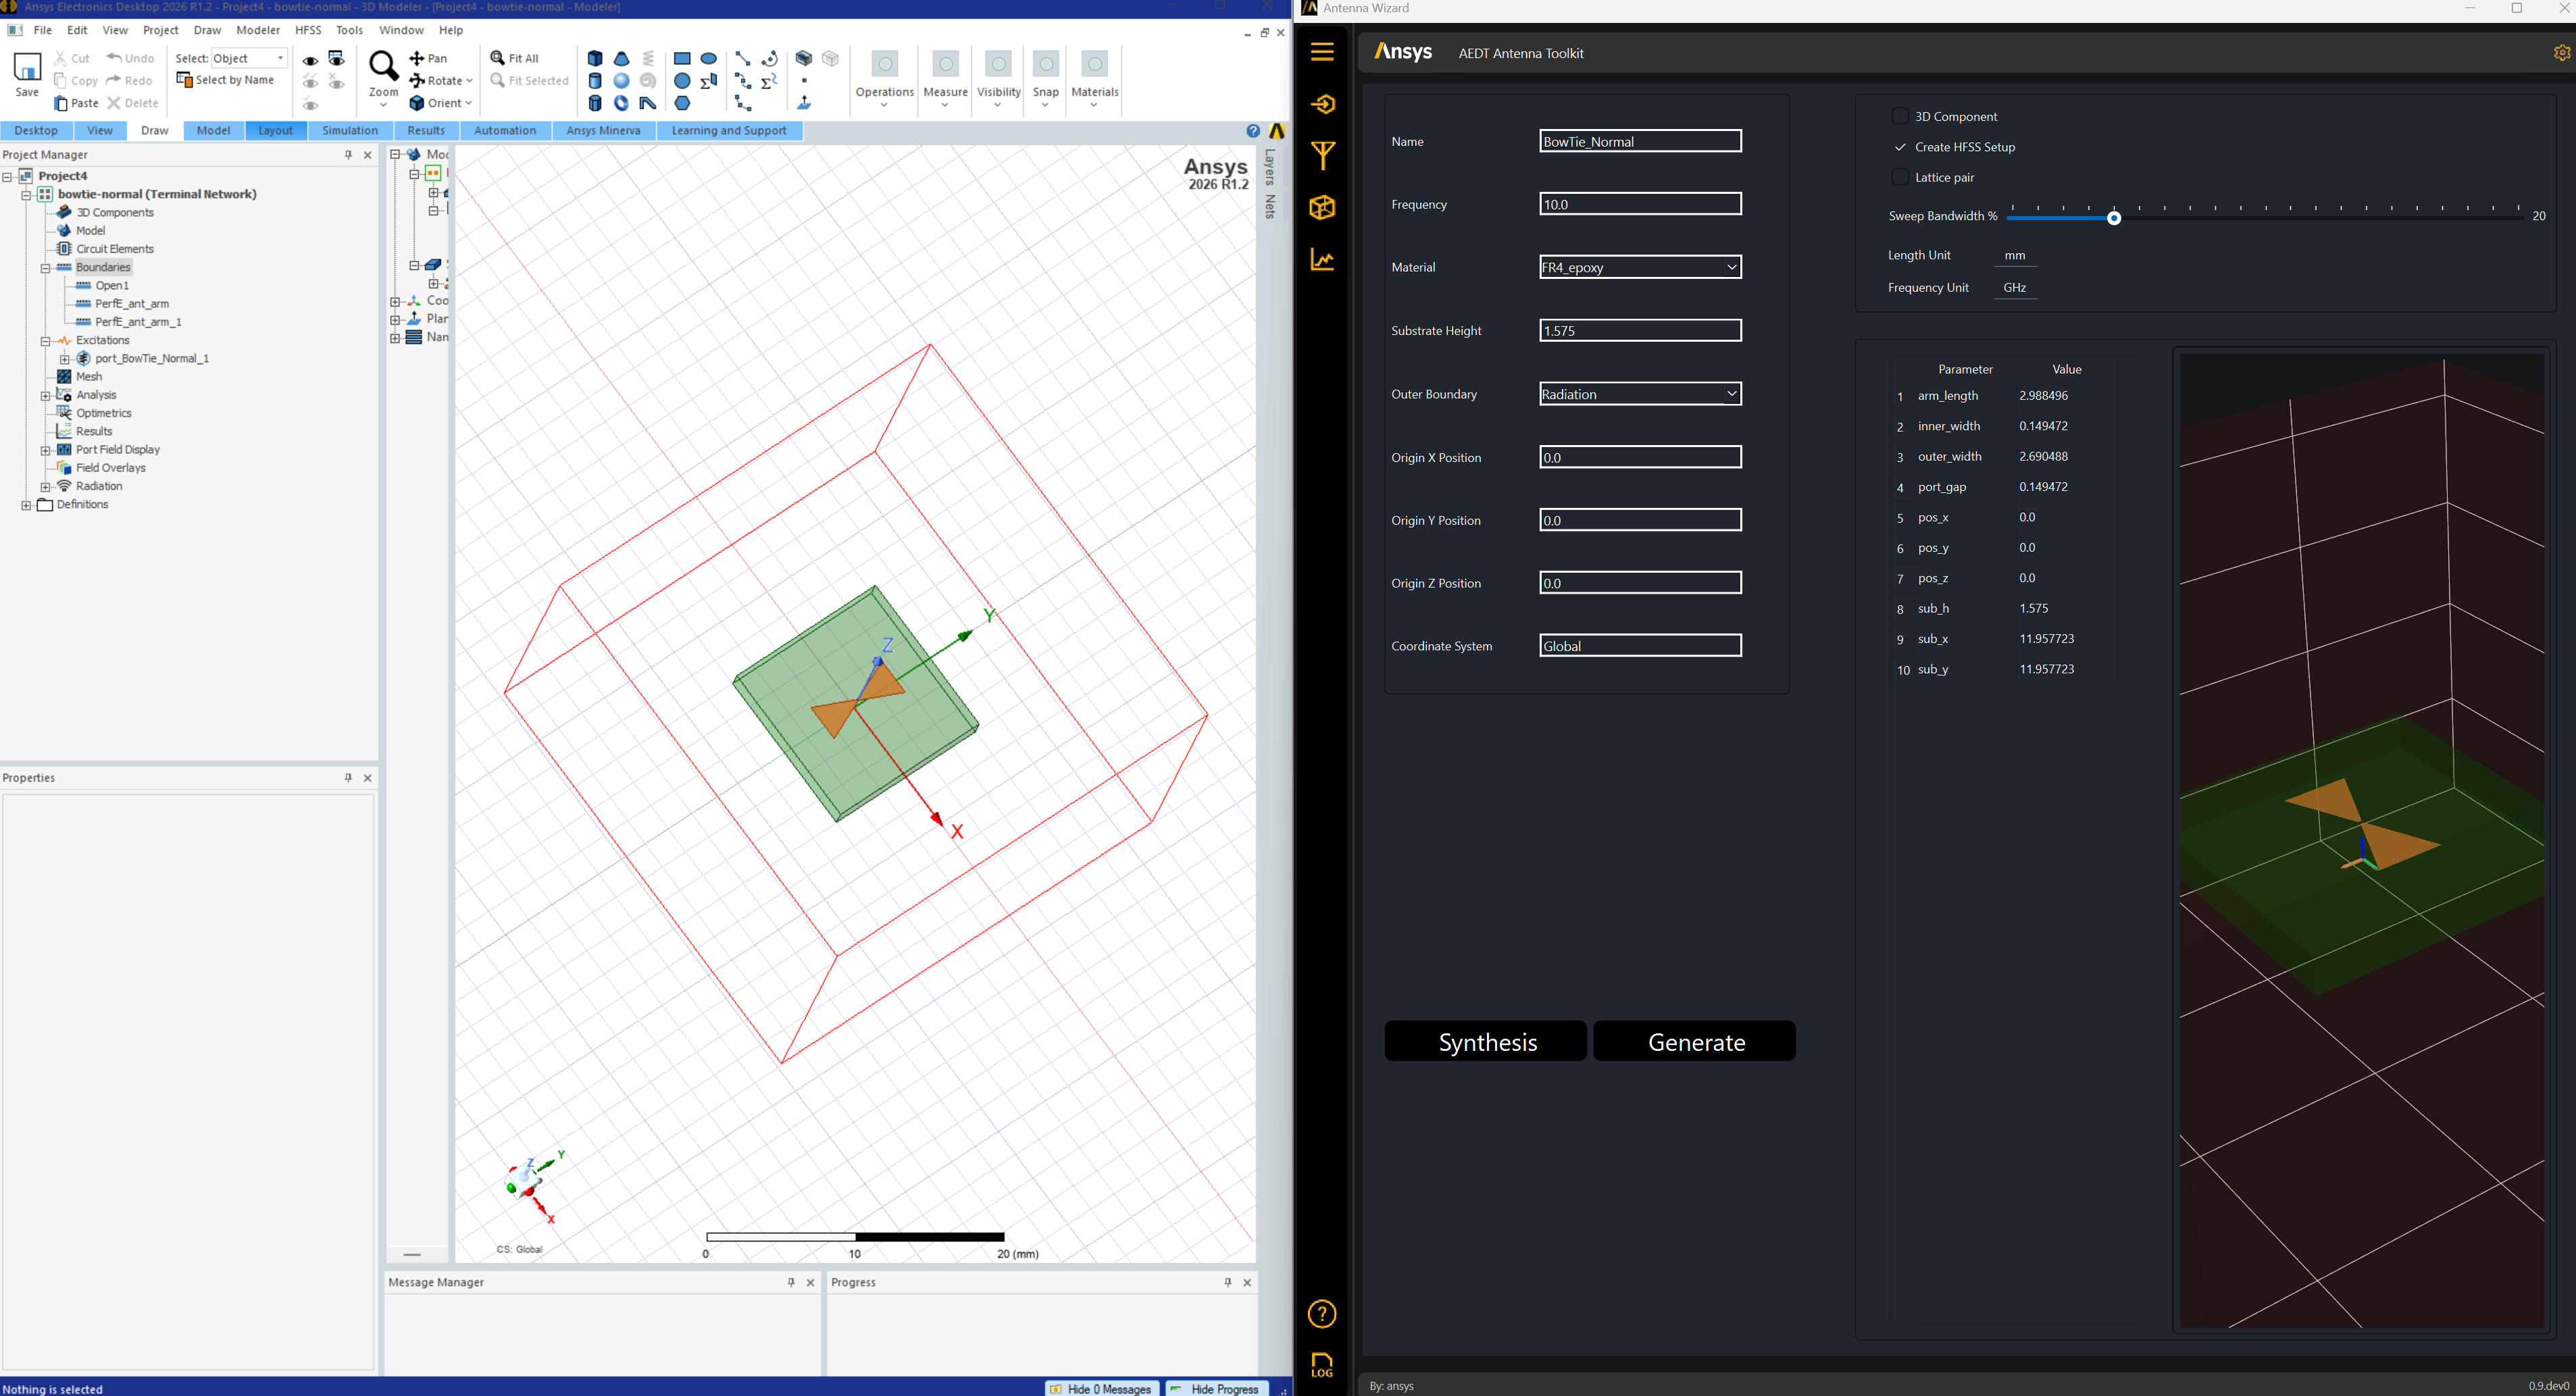Enable the Lattice pair checkbox
Screen dimensions: 2576x1396
[1899, 177]
